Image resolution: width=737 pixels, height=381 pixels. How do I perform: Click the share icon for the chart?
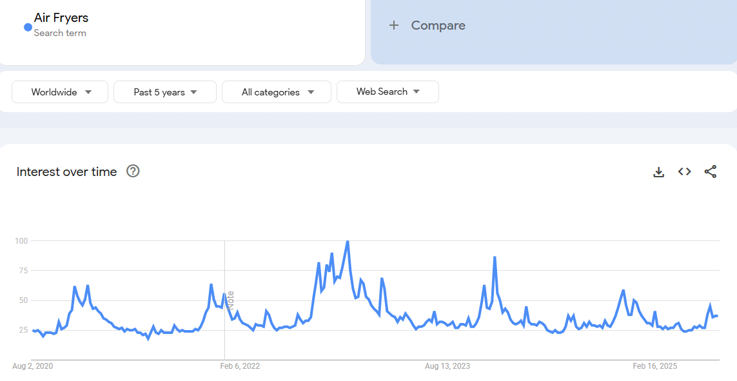point(710,171)
